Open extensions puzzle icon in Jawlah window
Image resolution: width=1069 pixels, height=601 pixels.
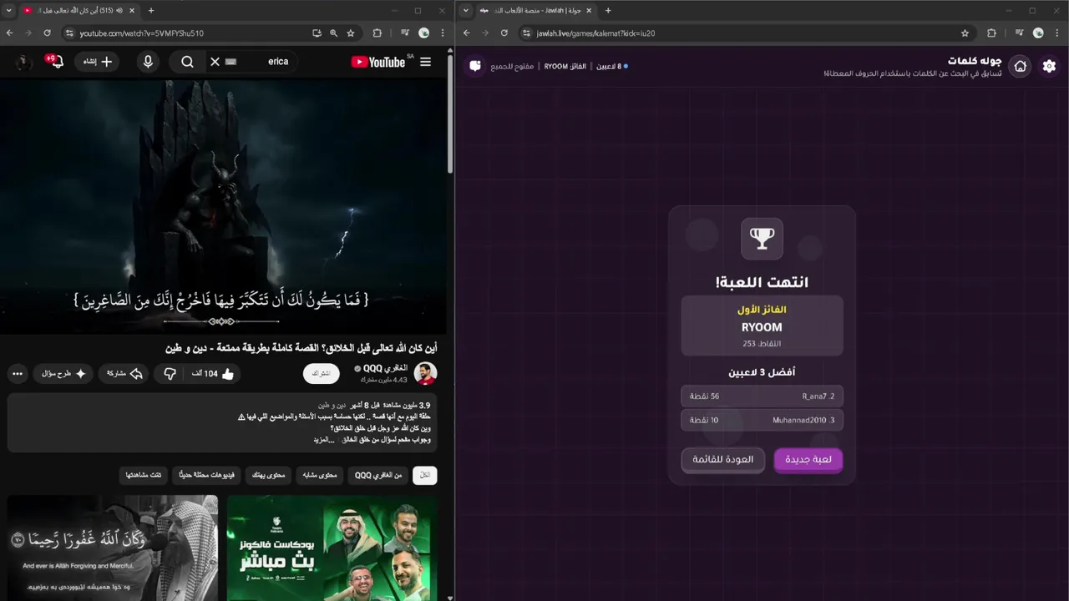991,33
